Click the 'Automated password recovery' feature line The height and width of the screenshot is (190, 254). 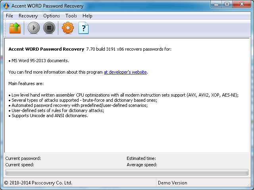(x=78, y=105)
